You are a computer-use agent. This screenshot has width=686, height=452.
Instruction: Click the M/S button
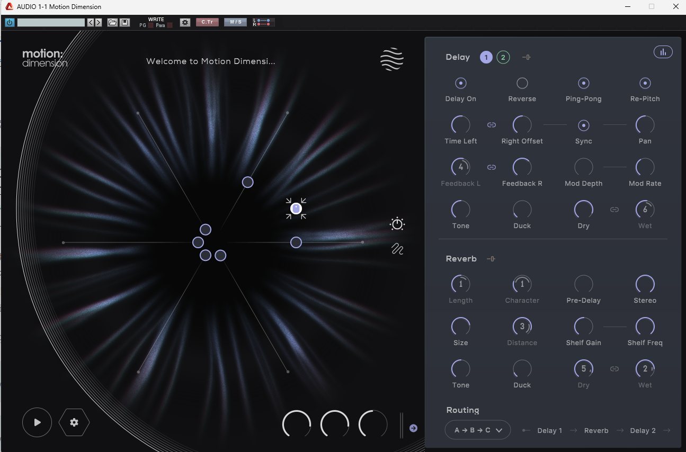click(236, 22)
